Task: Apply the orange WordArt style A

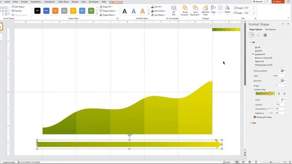Action: [142, 11]
